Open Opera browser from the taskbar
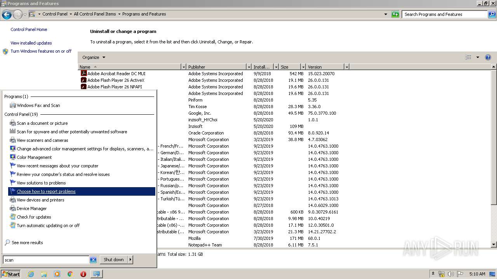This screenshot has width=497, height=279. (x=83, y=274)
